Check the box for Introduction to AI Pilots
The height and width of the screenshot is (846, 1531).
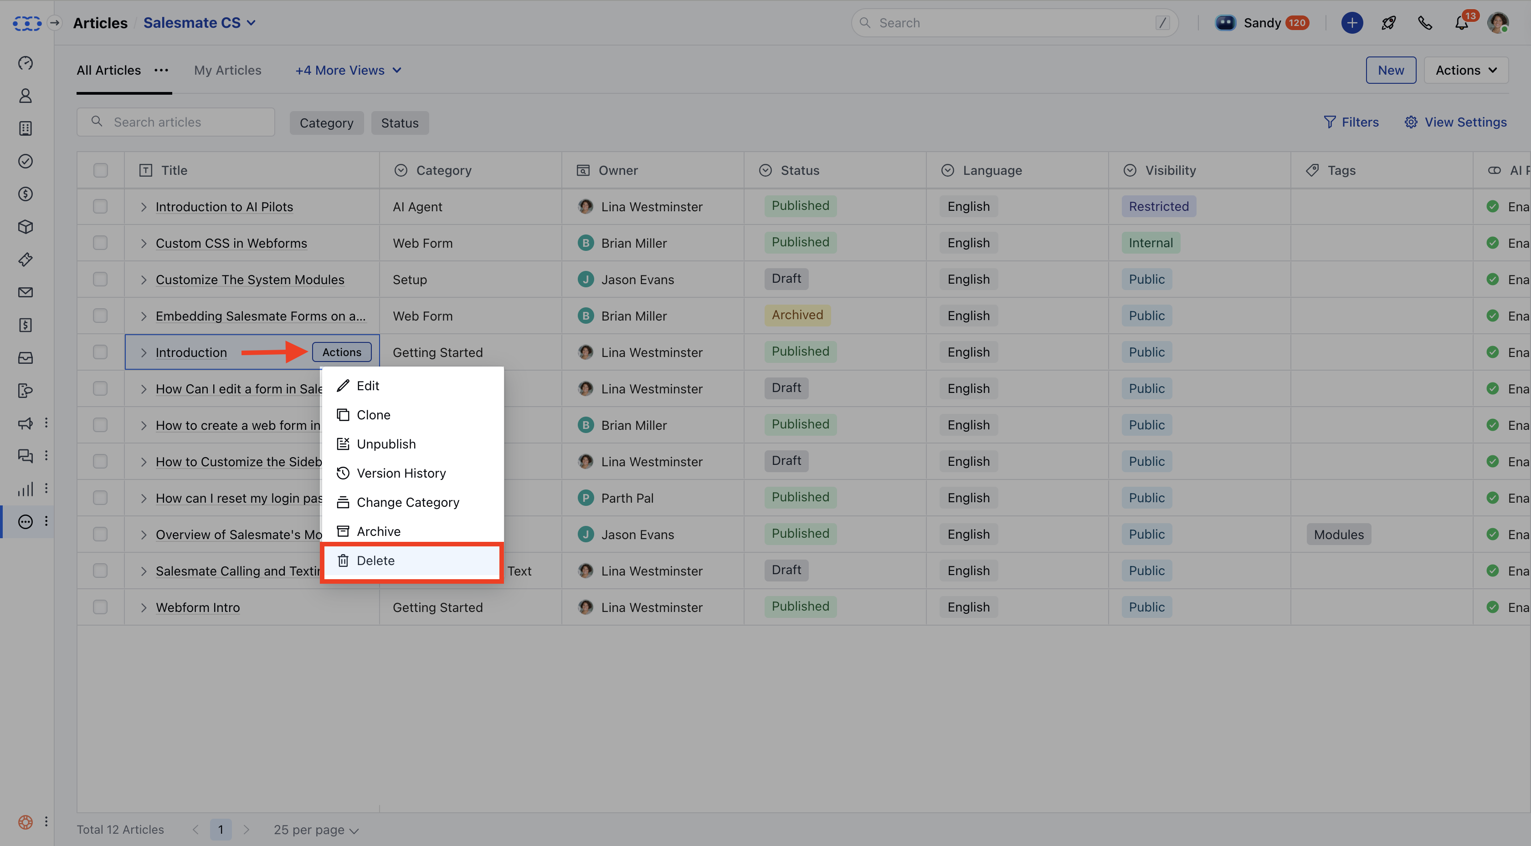pyautogui.click(x=100, y=206)
